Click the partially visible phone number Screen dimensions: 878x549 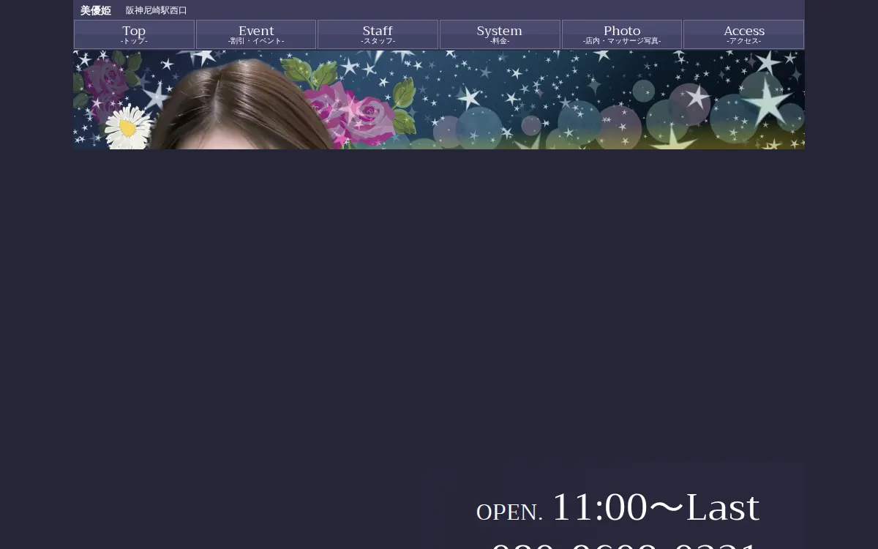coord(622,544)
